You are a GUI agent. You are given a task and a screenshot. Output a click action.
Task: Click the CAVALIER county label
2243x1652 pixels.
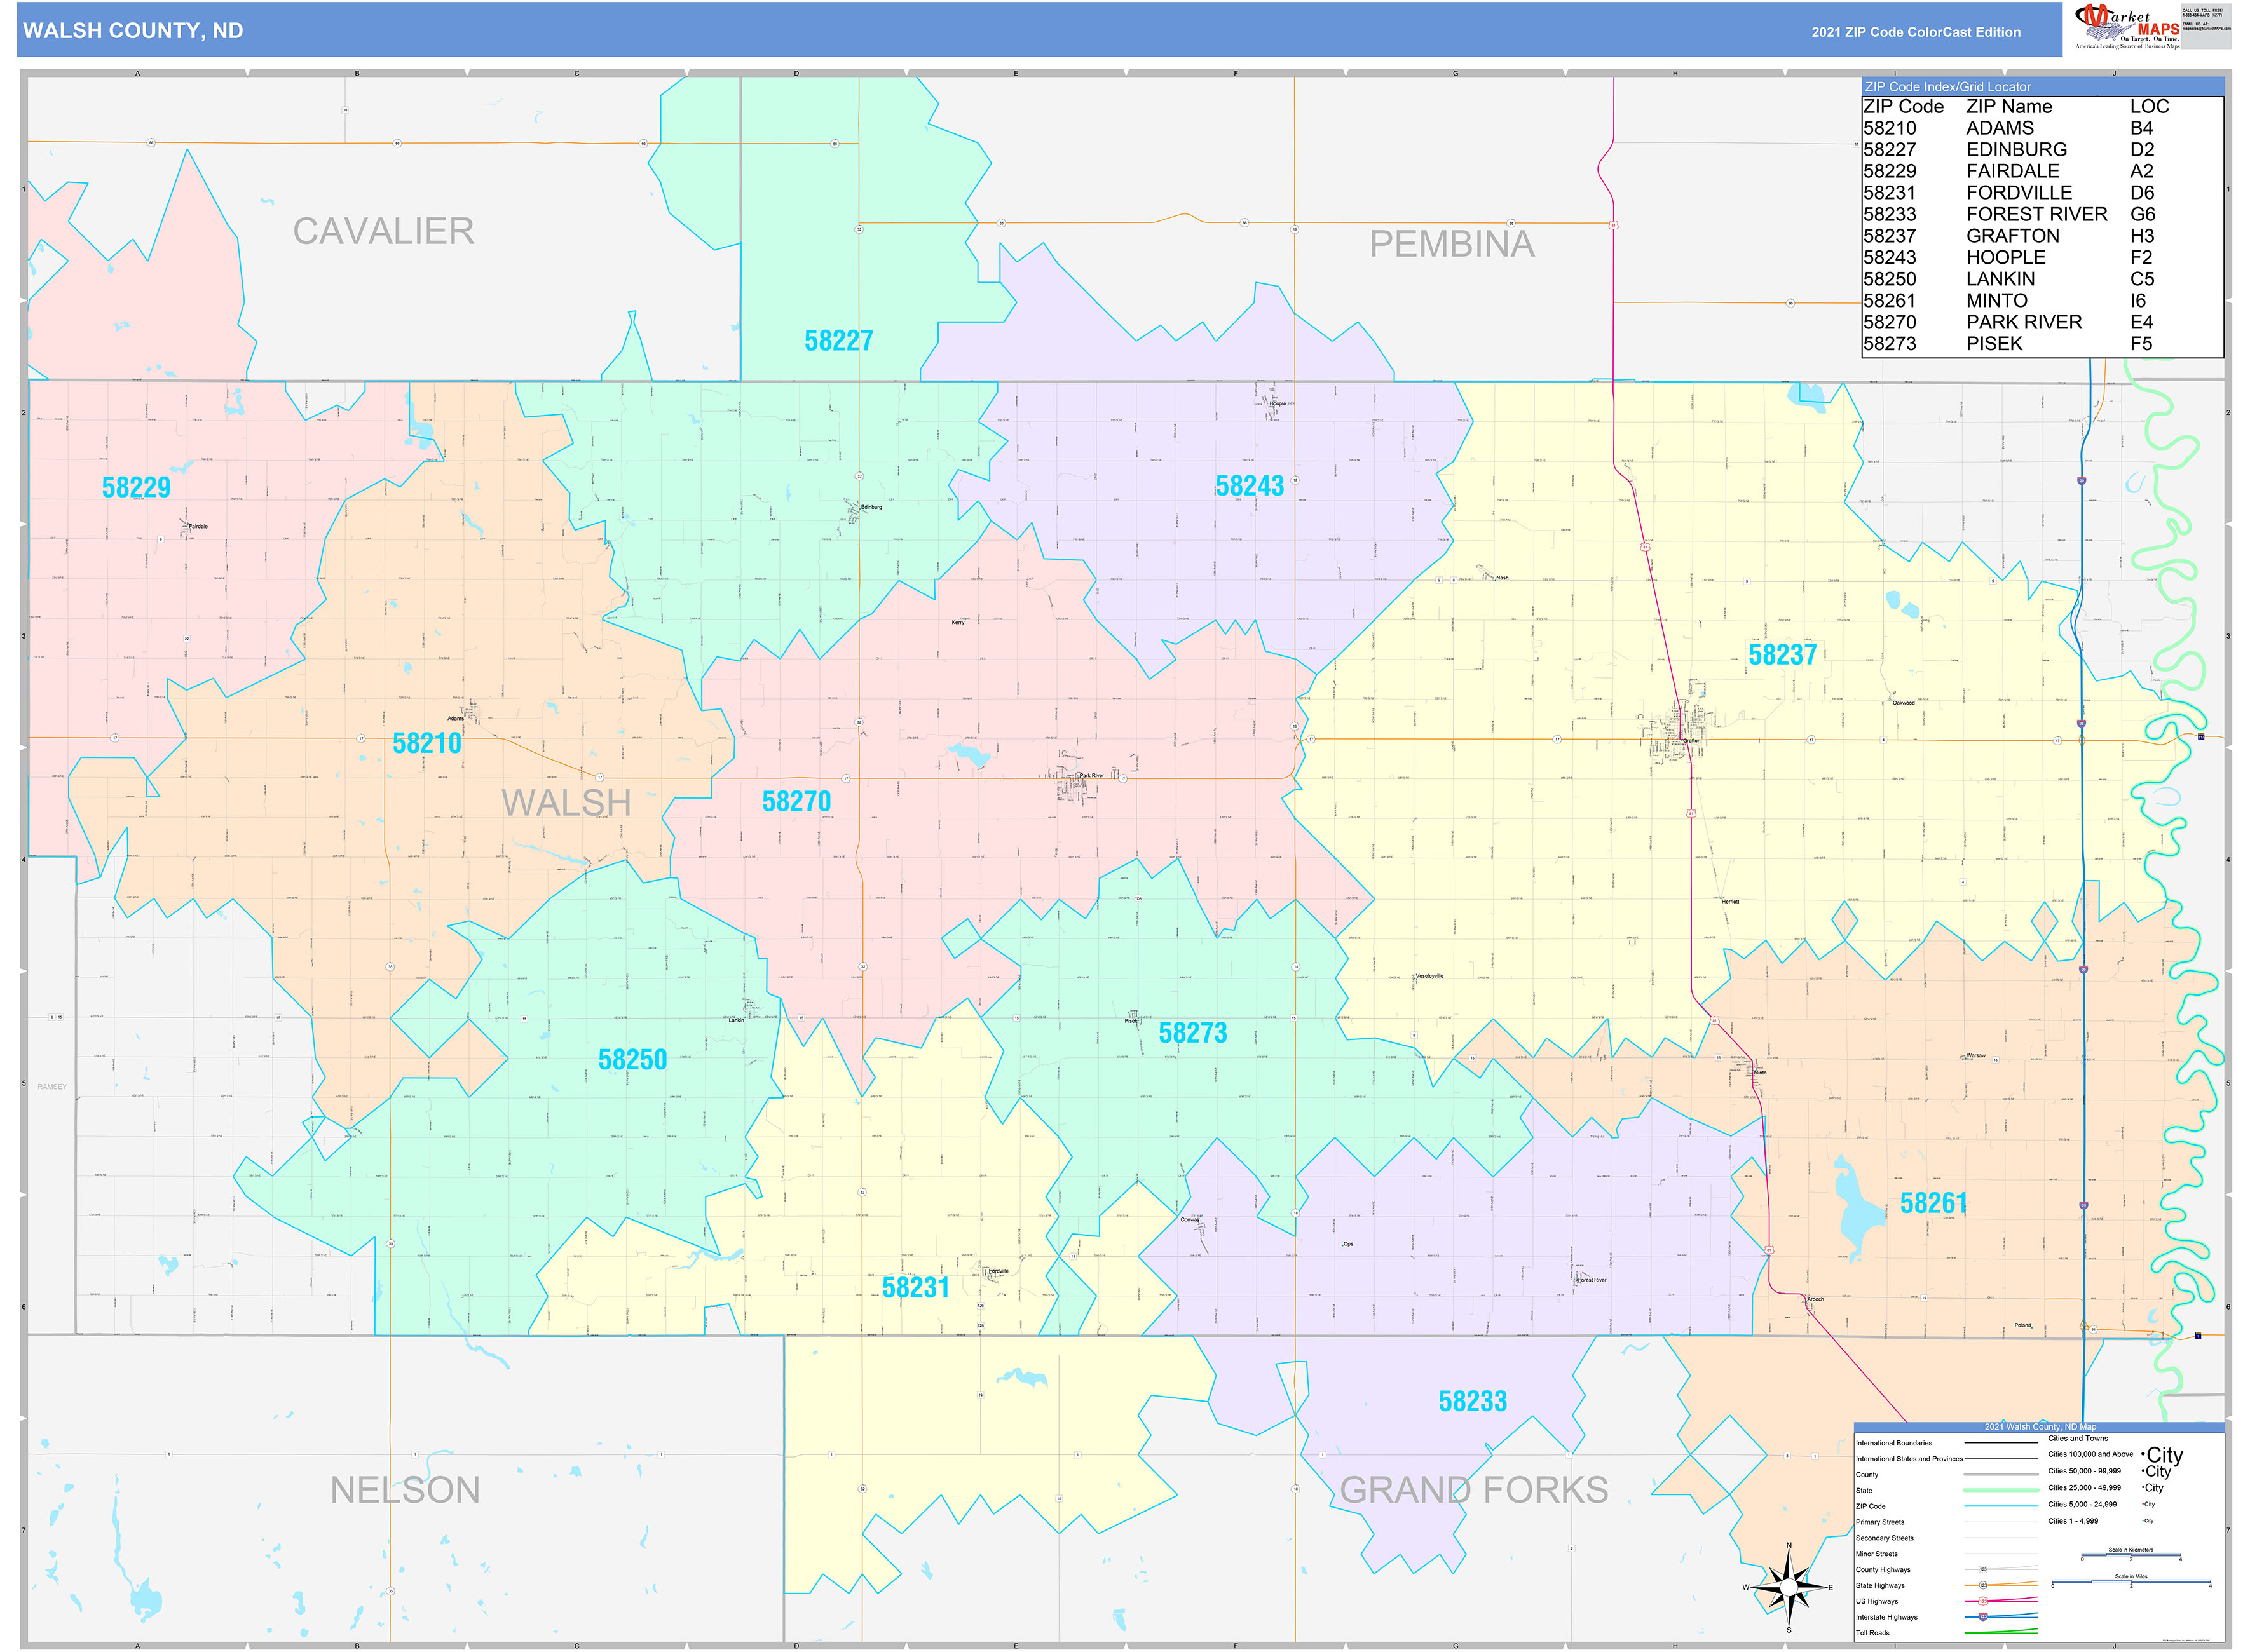(x=383, y=231)
